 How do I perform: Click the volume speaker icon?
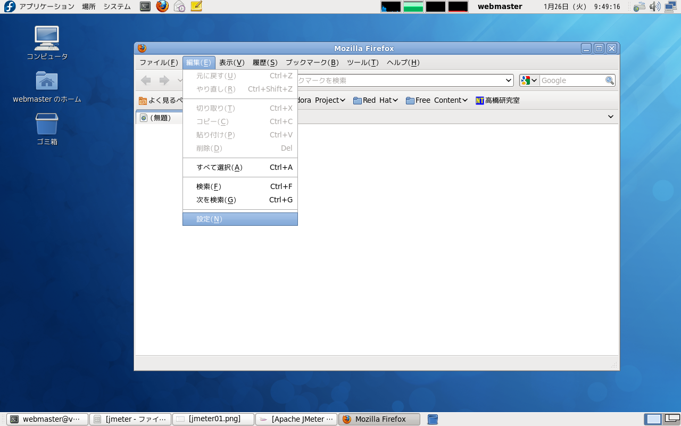pos(654,6)
